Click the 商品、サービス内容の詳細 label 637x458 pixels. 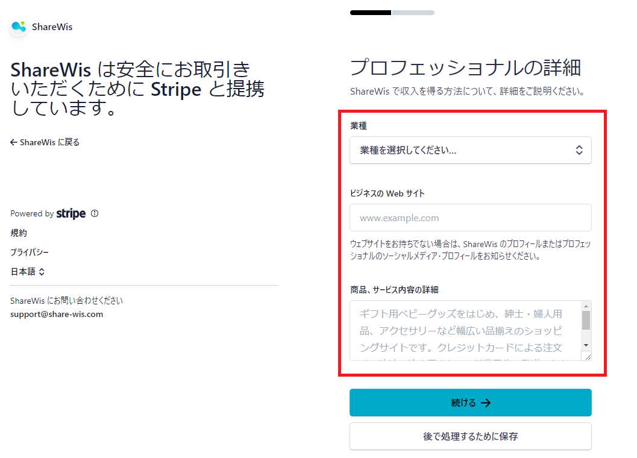[394, 290]
